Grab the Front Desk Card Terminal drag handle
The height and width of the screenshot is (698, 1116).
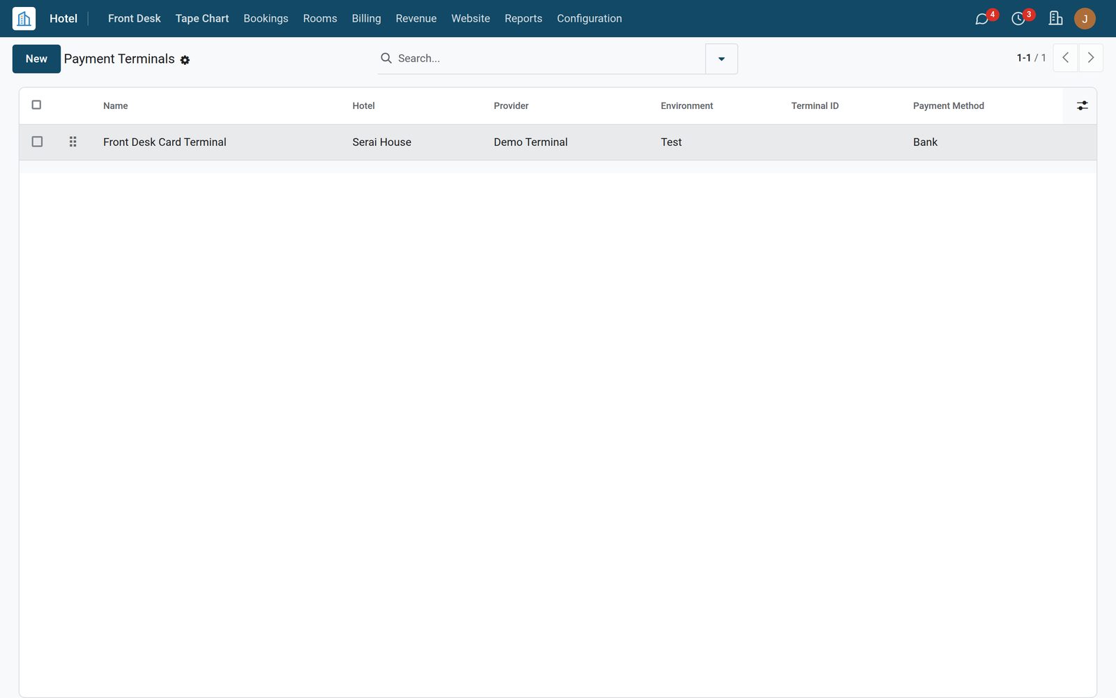click(73, 142)
